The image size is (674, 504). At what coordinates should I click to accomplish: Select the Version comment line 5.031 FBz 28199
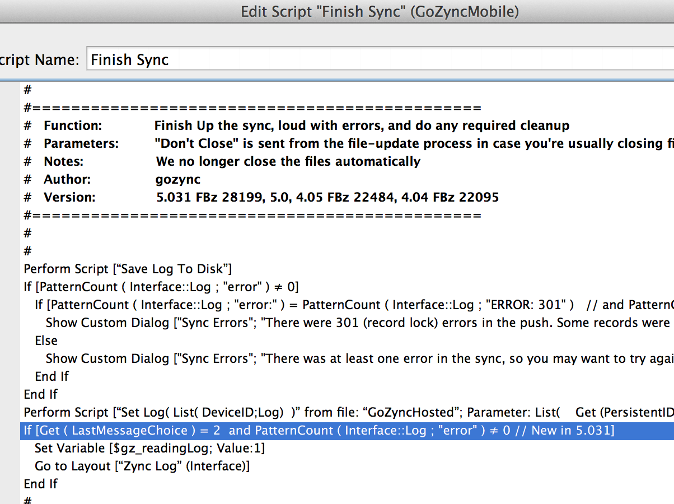click(261, 197)
